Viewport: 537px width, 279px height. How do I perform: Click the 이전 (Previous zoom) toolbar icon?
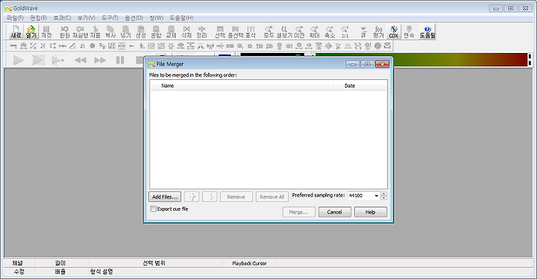(x=299, y=32)
